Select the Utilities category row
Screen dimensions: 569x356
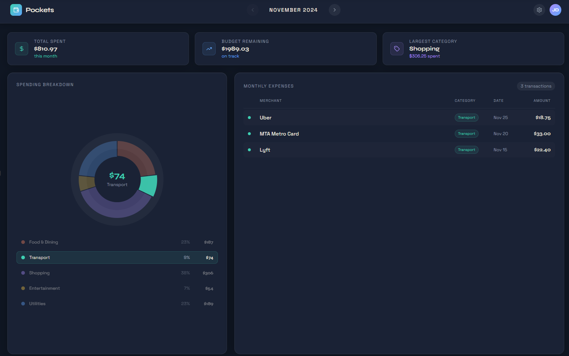[117, 304]
